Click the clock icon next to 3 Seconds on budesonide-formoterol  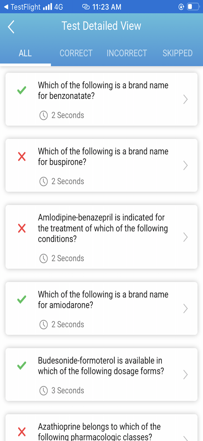[43, 390]
